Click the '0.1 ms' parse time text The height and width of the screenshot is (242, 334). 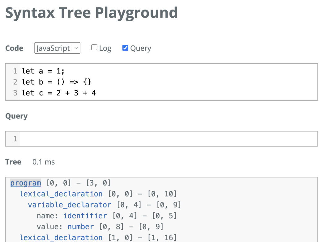coord(44,162)
